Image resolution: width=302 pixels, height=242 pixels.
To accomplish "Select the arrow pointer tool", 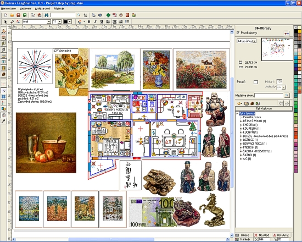I will [x=5, y=21].
